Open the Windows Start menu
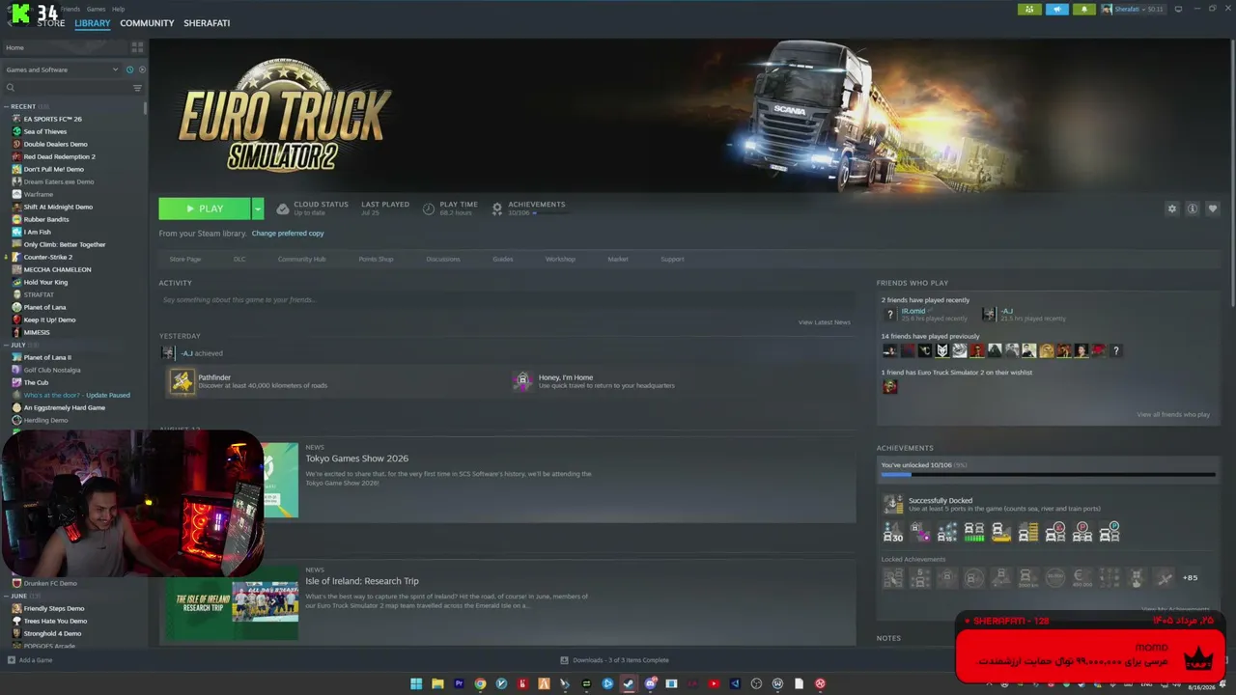 point(416,684)
